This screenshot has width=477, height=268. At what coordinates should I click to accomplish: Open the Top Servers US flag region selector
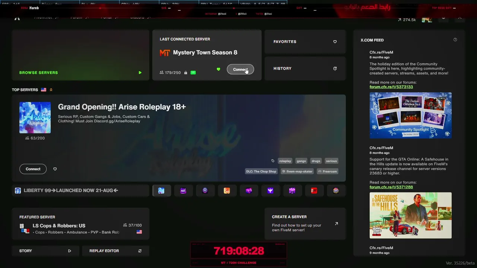(x=44, y=90)
